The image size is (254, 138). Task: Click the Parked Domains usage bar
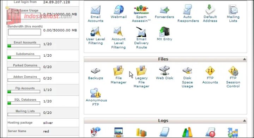[24, 69]
